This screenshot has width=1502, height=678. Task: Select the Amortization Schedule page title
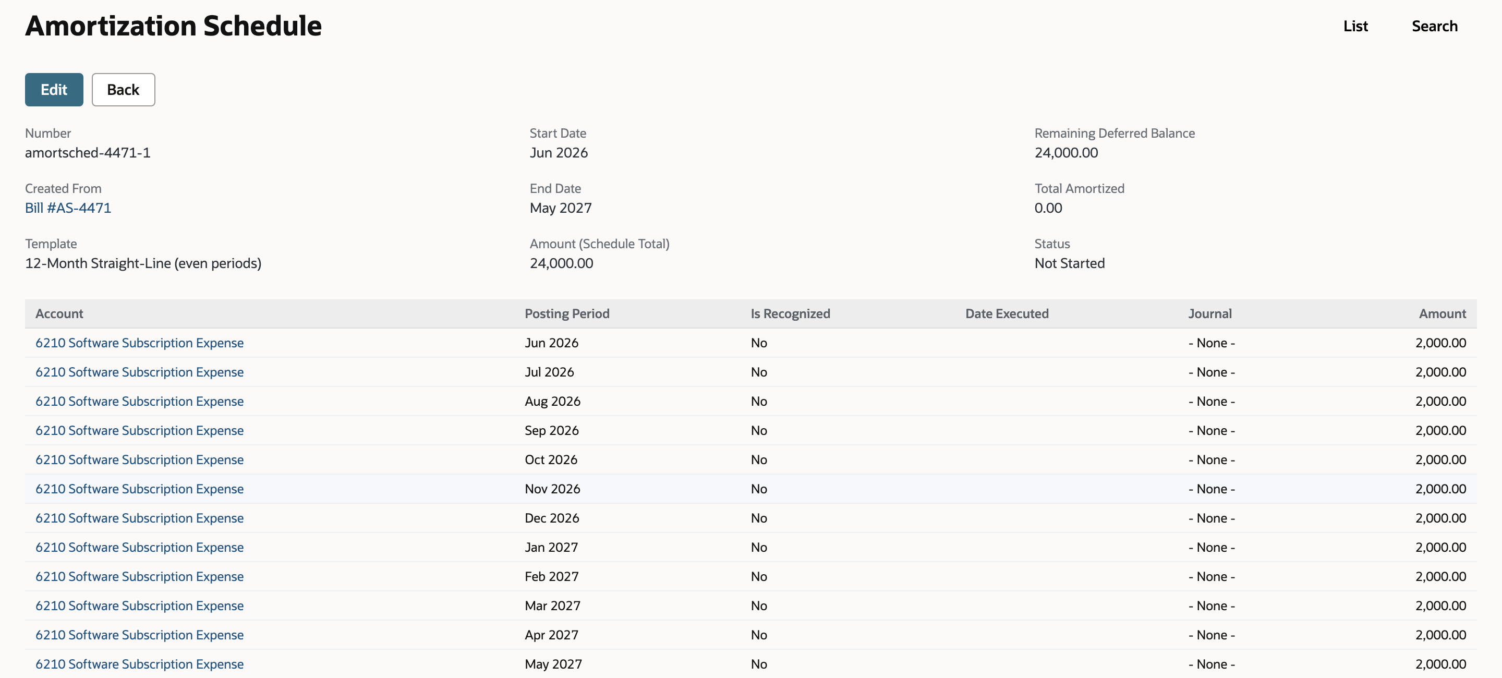tap(173, 26)
